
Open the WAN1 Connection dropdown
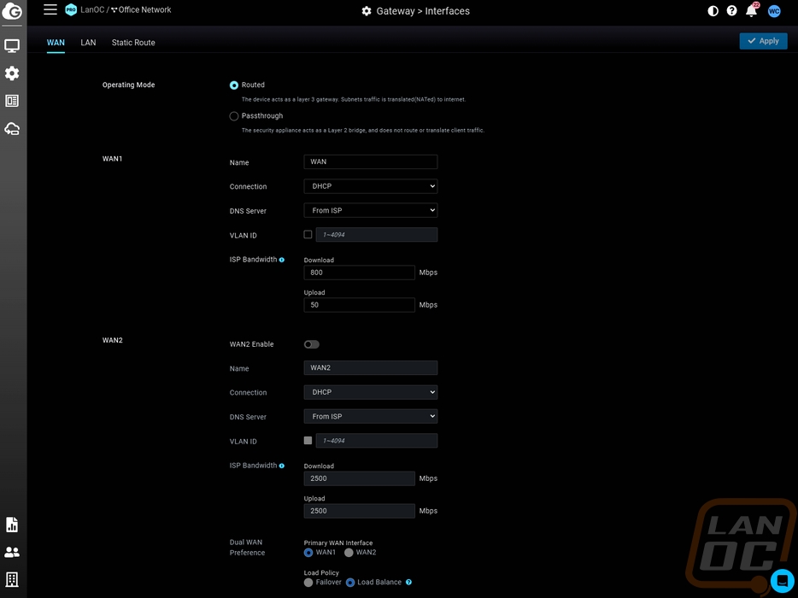371,186
